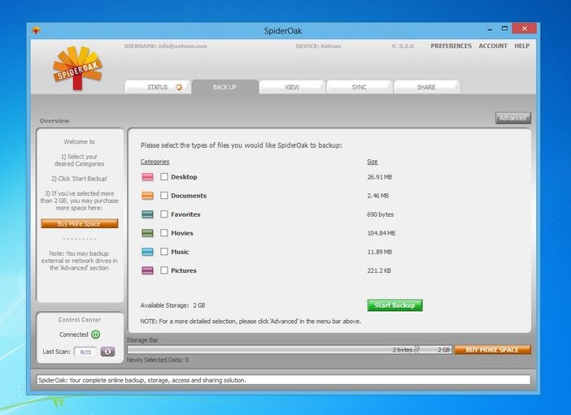The width and height of the screenshot is (571, 415).
Task: Click the Newly Selected Data: 0 text
Action: pos(158,360)
